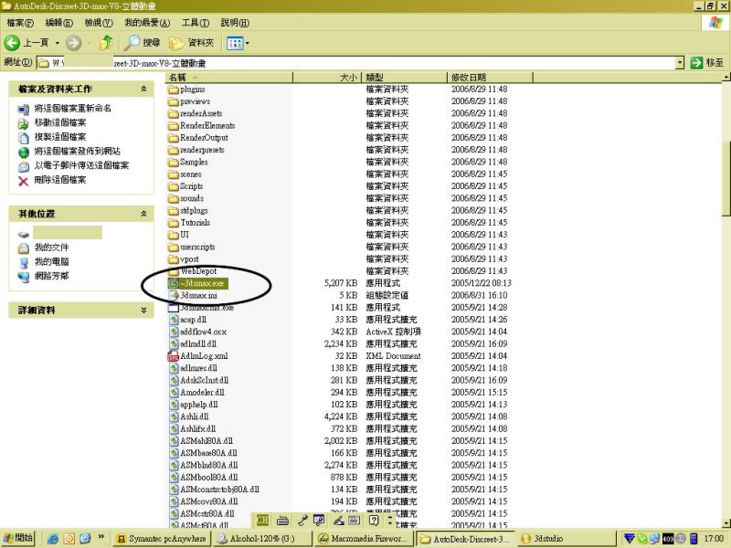731x548 pixels.
Task: Click 複製這個檔案 copy link
Action: (x=59, y=136)
